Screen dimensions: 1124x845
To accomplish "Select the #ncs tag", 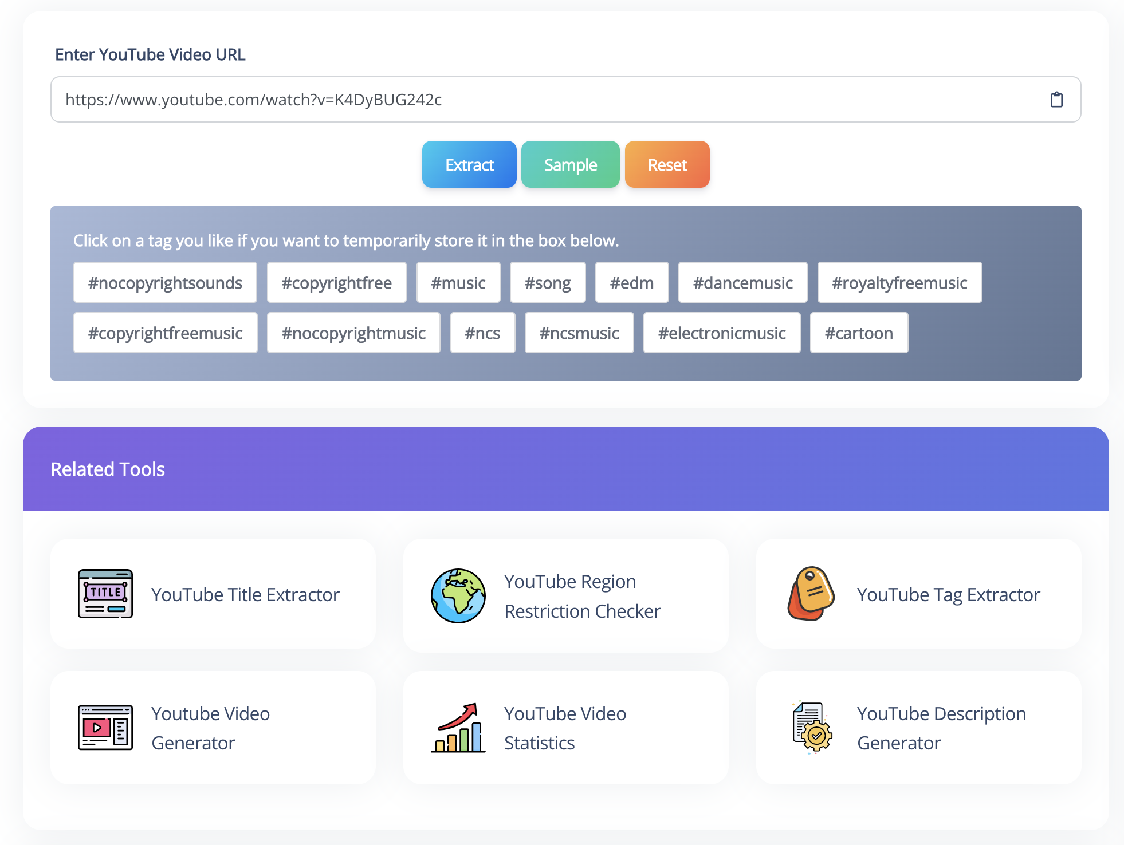I will tap(482, 333).
